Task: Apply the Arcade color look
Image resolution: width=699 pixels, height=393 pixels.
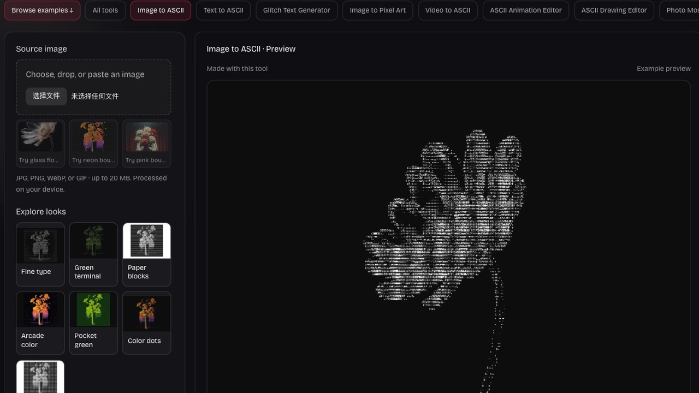Action: (40, 323)
